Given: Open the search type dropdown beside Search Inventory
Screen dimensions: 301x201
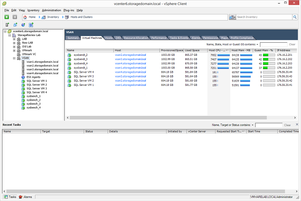Looking at the screenshot, I should (232, 17).
